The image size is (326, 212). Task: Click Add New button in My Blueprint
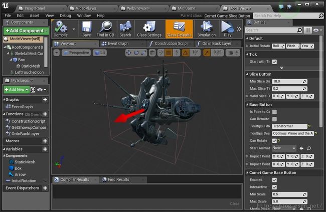click(17, 90)
